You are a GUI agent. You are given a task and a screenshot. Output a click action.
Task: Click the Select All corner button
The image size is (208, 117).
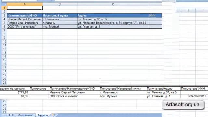[4, 4]
